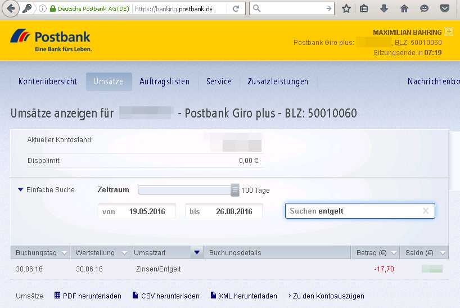
Task: Switch to the Kontenübersicht tab
Action: (48, 81)
